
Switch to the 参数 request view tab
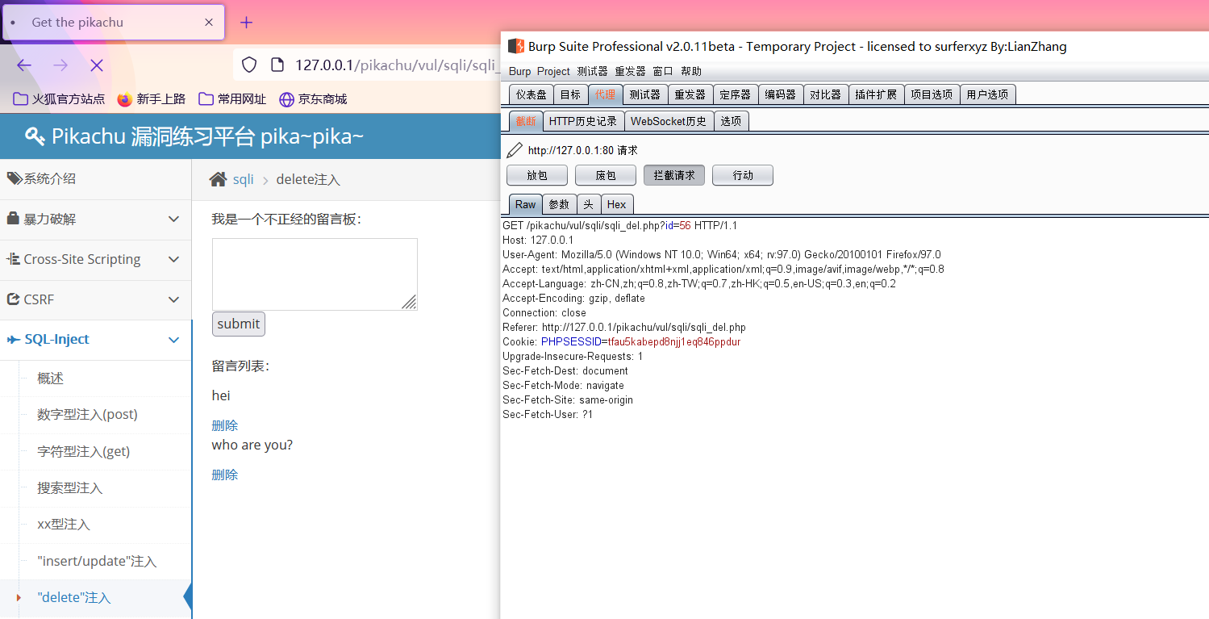559,204
